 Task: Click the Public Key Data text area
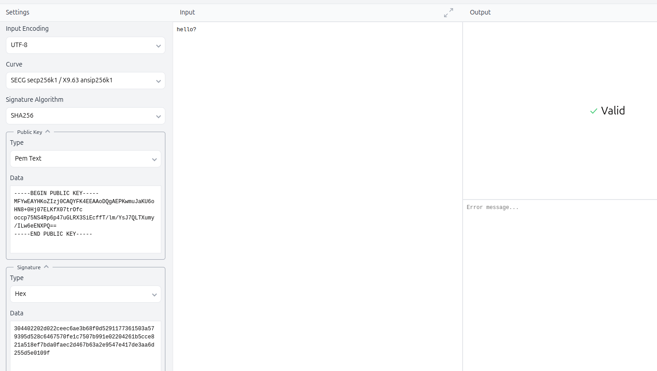(86, 219)
